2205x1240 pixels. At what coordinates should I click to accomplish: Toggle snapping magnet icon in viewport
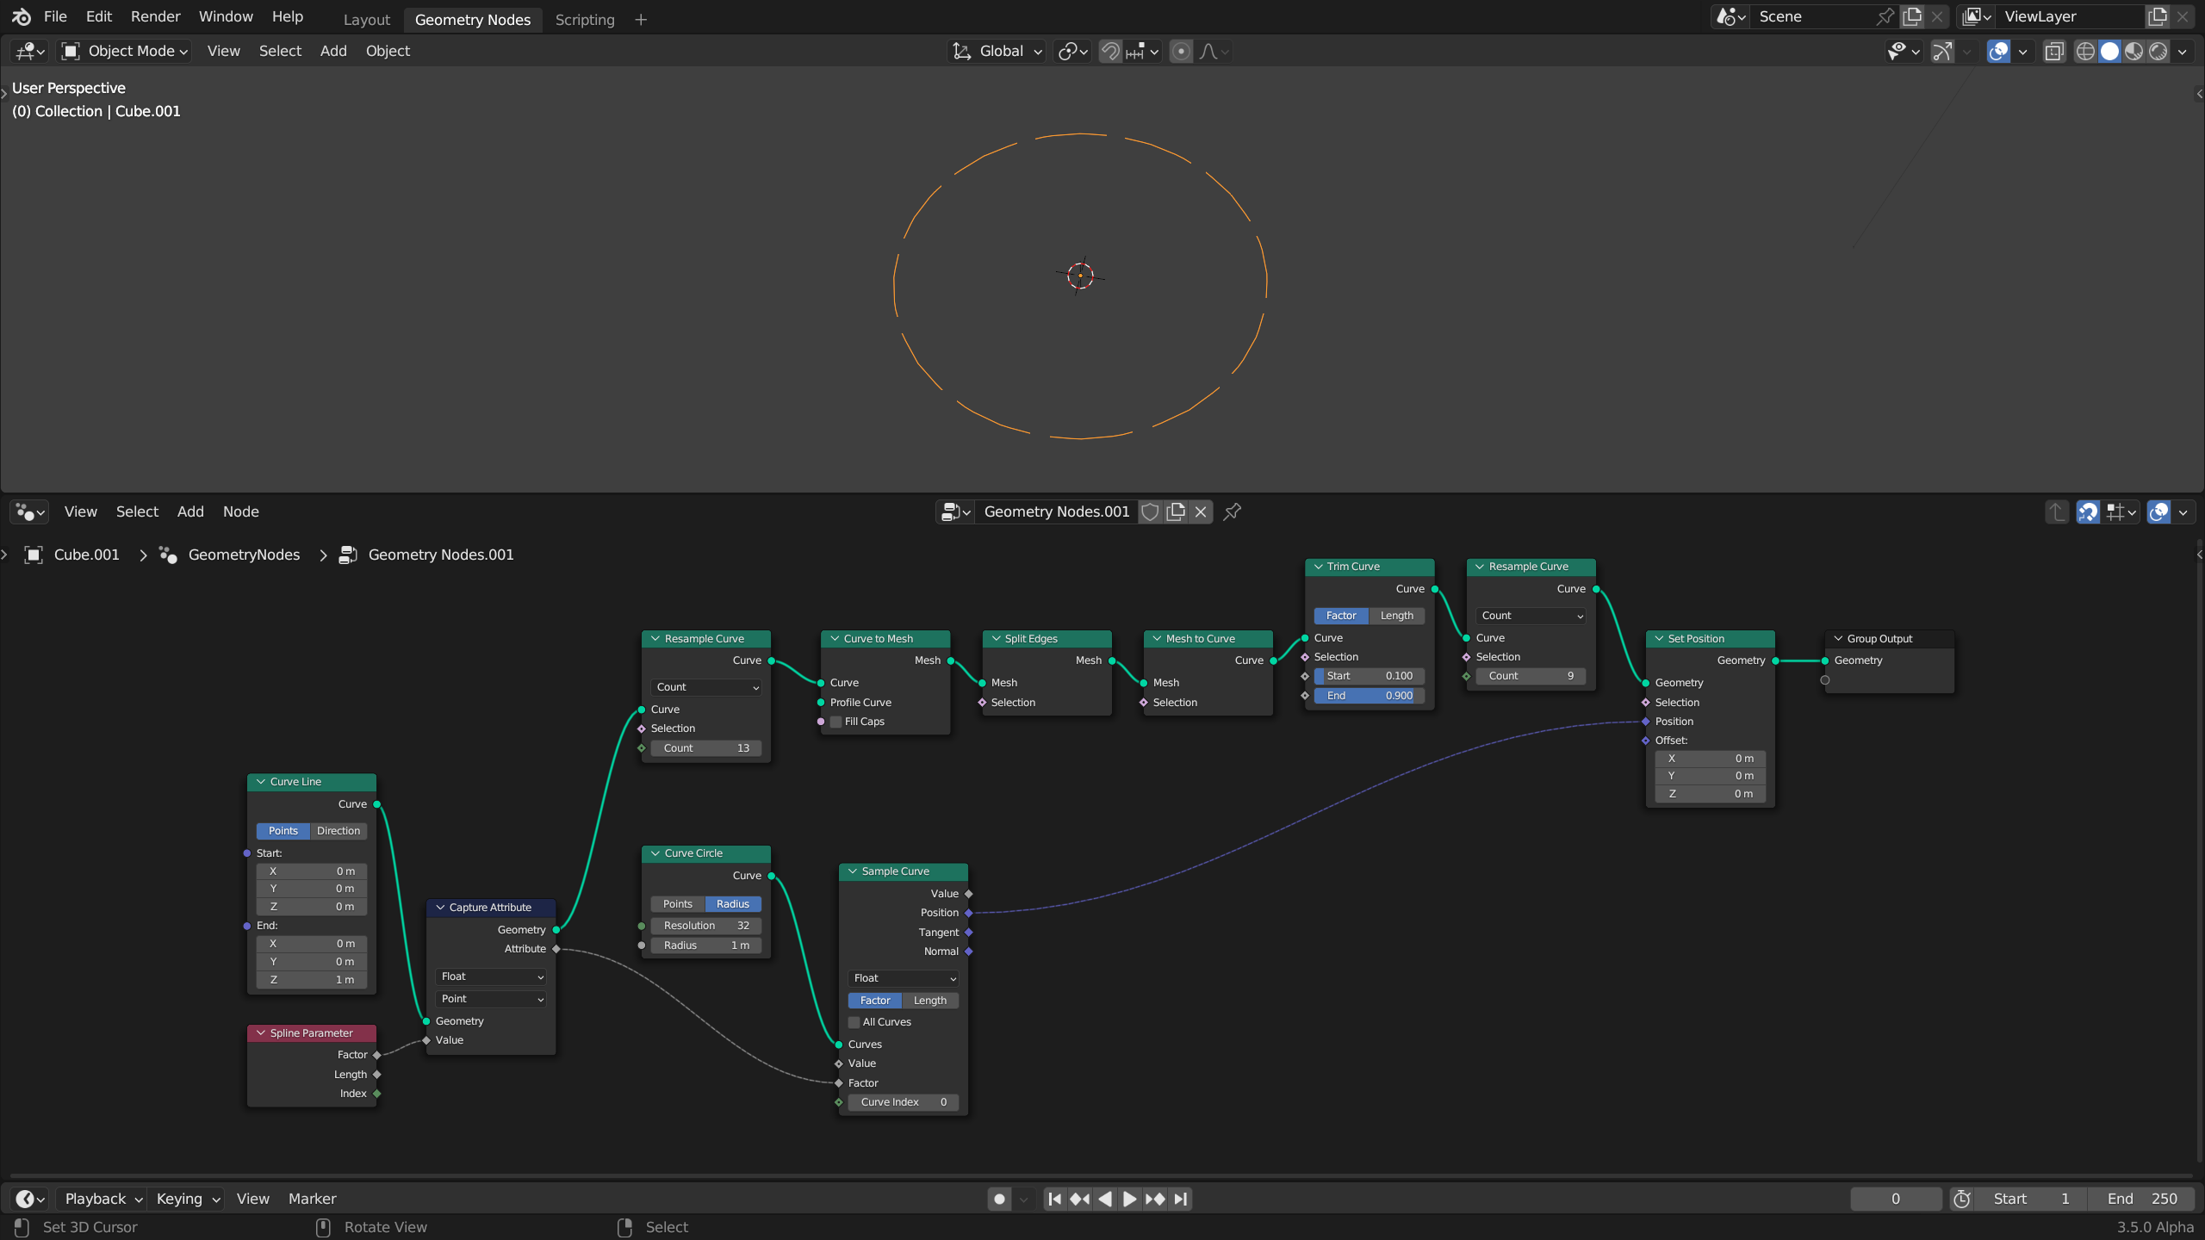click(1110, 51)
